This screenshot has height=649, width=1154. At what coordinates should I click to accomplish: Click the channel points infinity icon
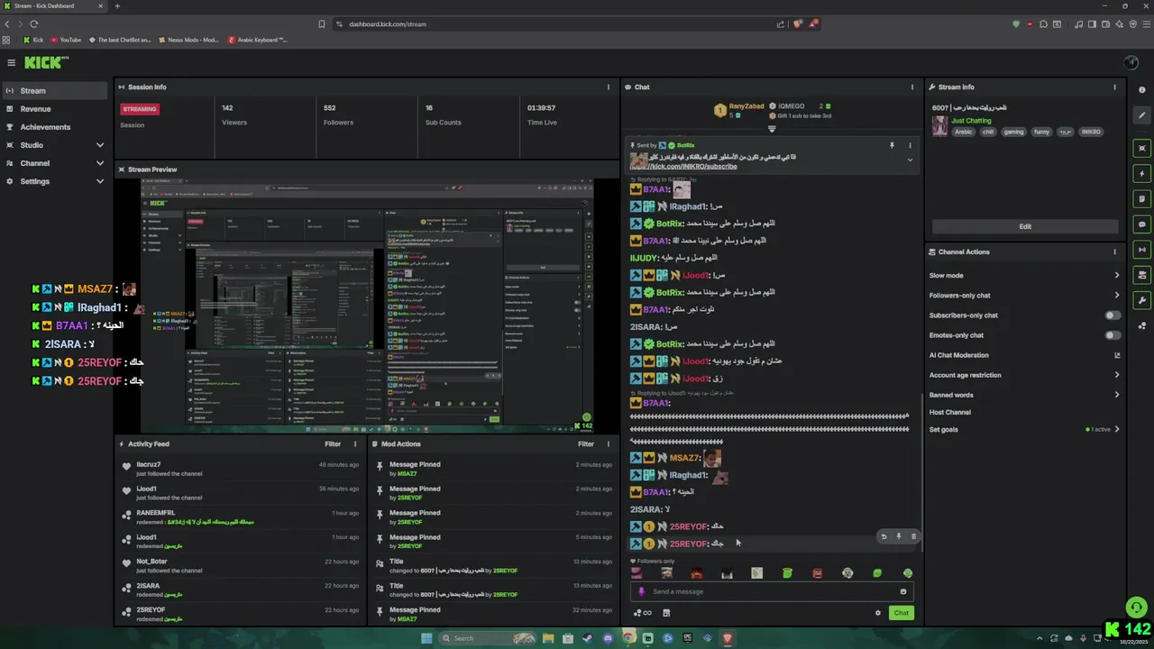coord(643,613)
